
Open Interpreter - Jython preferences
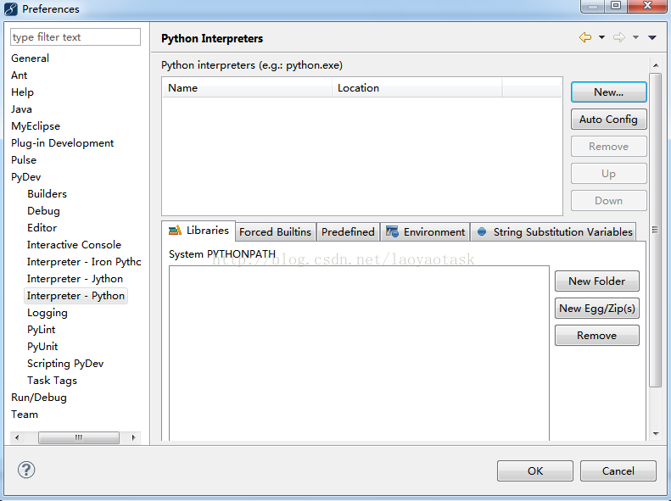(75, 279)
